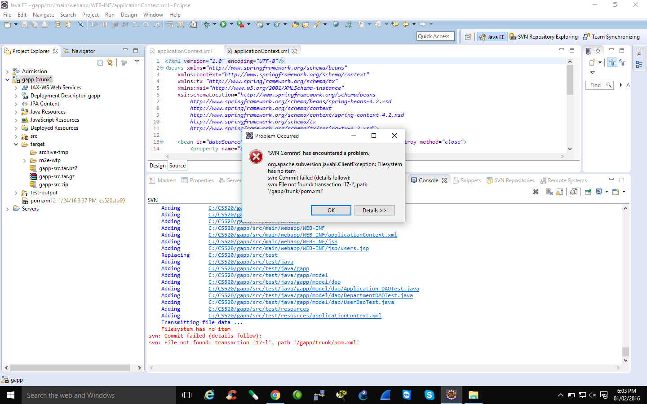Open the Window menu

click(x=153, y=15)
